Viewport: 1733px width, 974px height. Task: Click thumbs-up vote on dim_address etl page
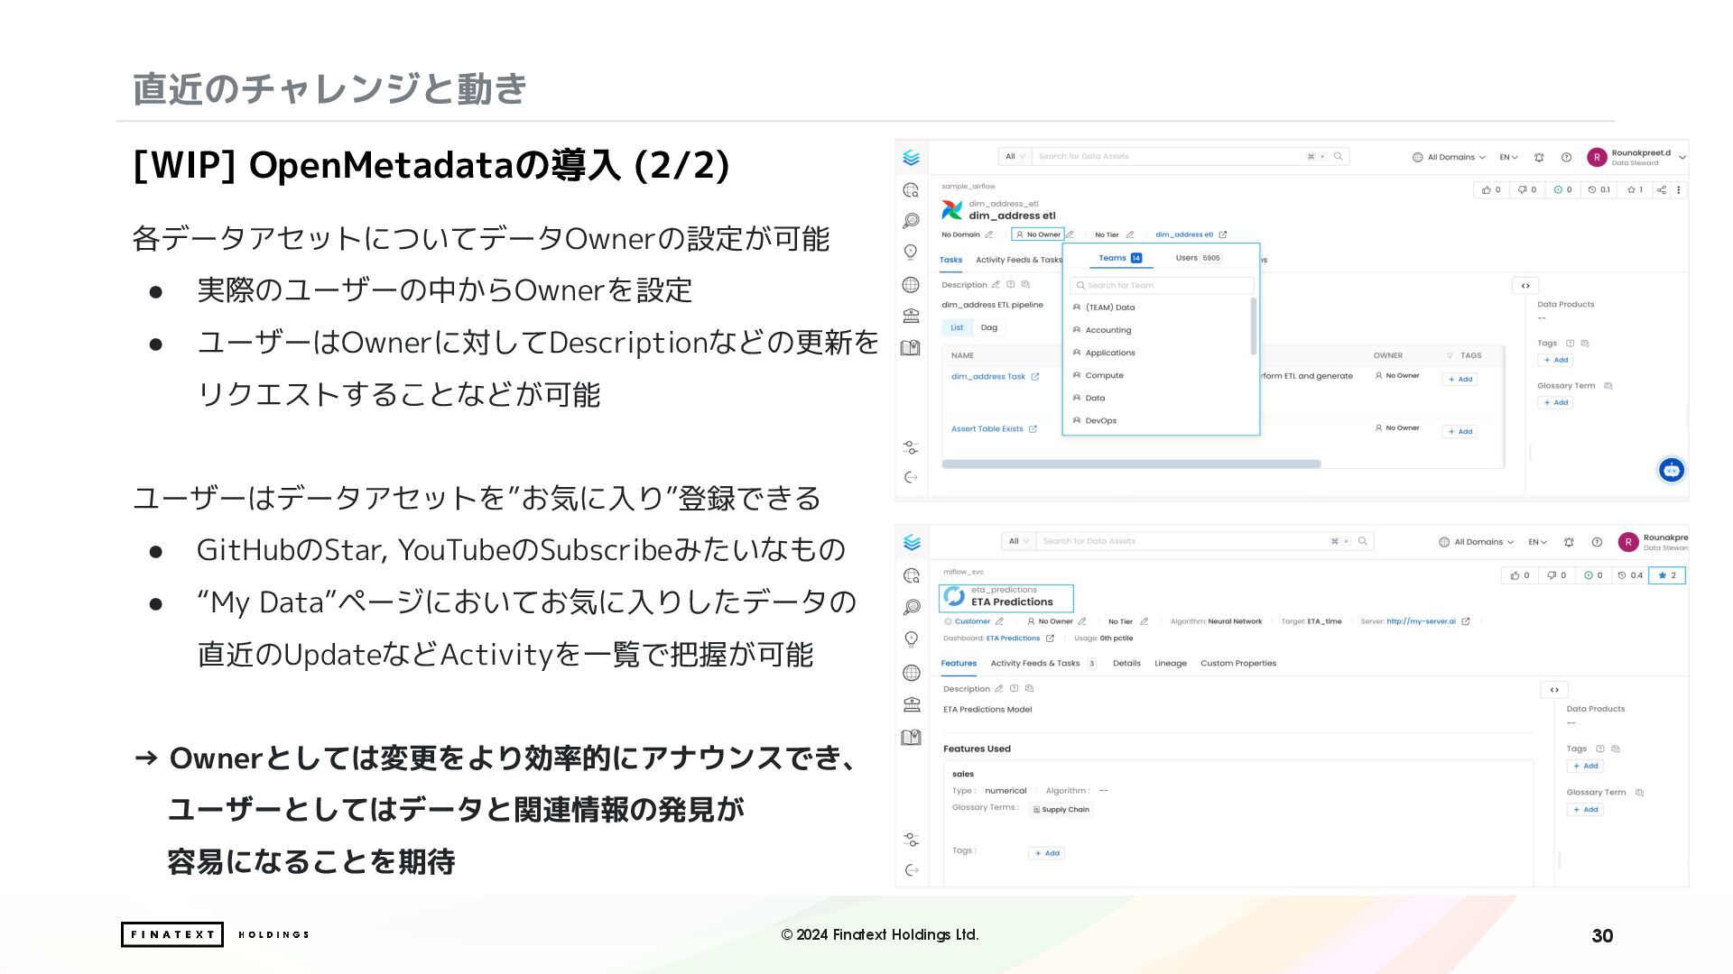[1491, 190]
